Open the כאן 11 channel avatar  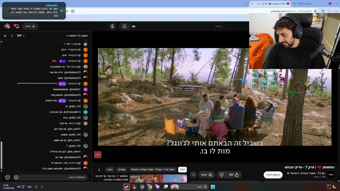[331, 175]
